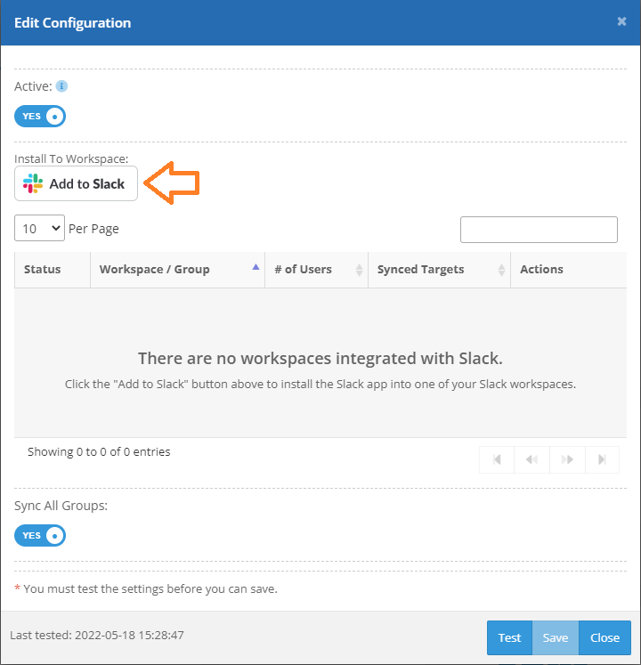Click the info icon next to Active
This screenshot has height=665, width=641.
point(61,86)
